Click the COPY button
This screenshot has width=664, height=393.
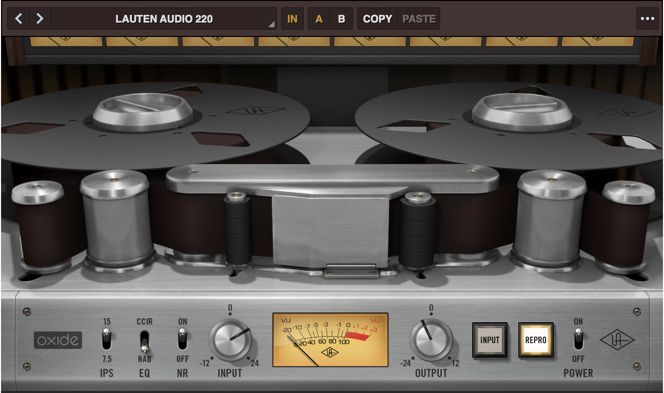378,19
